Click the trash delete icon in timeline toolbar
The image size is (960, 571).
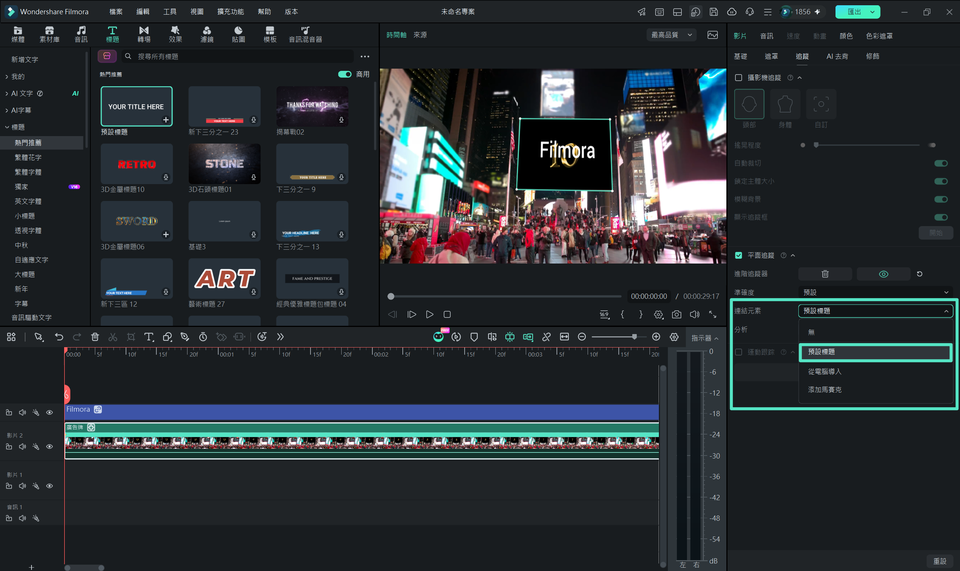[95, 337]
